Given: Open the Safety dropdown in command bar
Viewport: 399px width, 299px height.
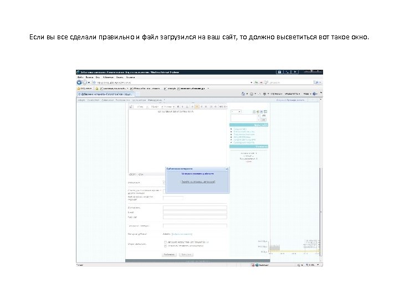Looking at the screenshot, I should 293,94.
